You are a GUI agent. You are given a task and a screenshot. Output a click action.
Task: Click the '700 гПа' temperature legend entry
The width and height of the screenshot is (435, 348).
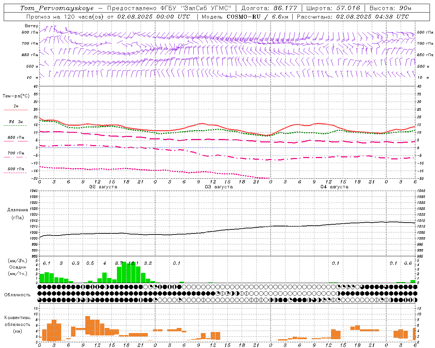pyautogui.click(x=16, y=153)
